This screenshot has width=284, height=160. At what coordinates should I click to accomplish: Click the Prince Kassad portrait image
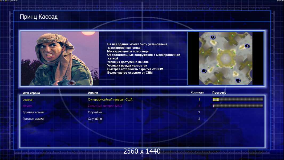point(60,58)
